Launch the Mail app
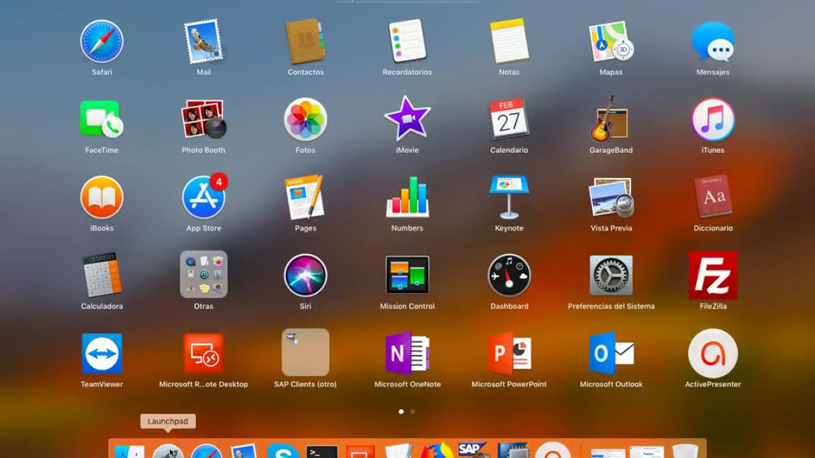 coord(204,42)
